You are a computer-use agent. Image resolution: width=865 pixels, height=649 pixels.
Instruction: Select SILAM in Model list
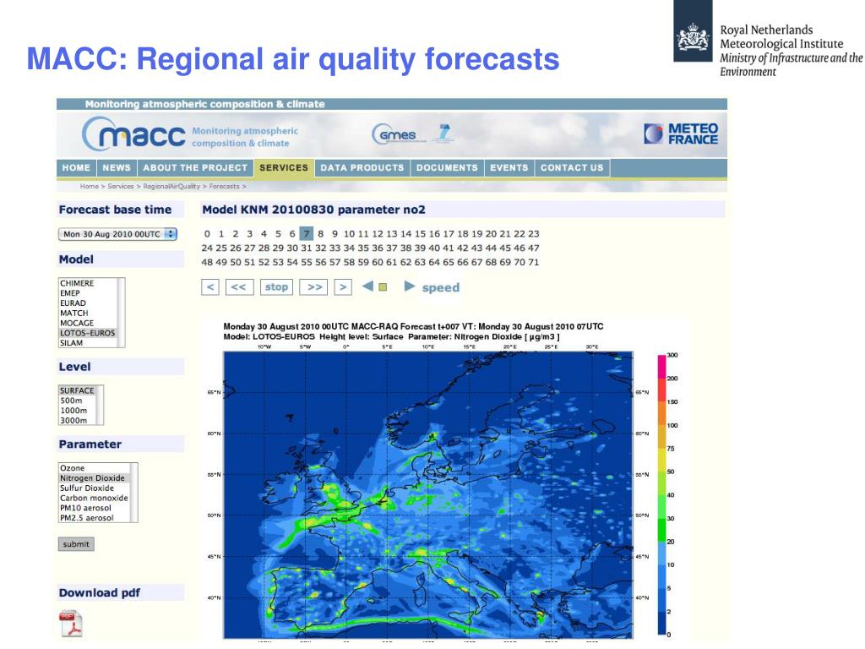[x=88, y=343]
